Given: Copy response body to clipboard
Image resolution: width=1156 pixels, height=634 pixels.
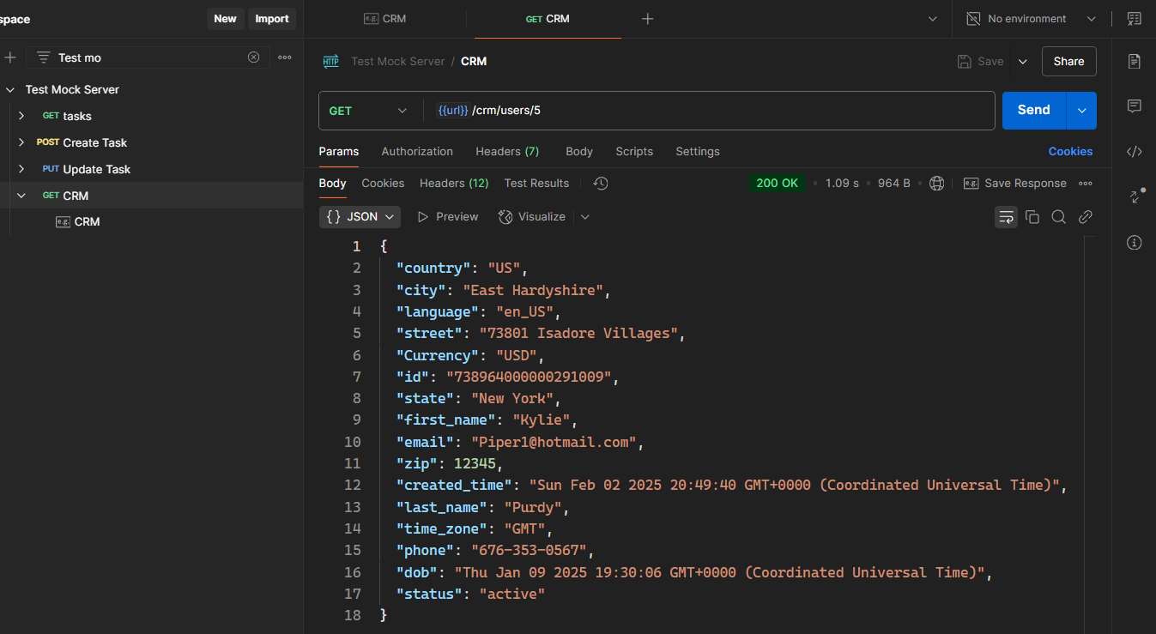Looking at the screenshot, I should coord(1032,217).
